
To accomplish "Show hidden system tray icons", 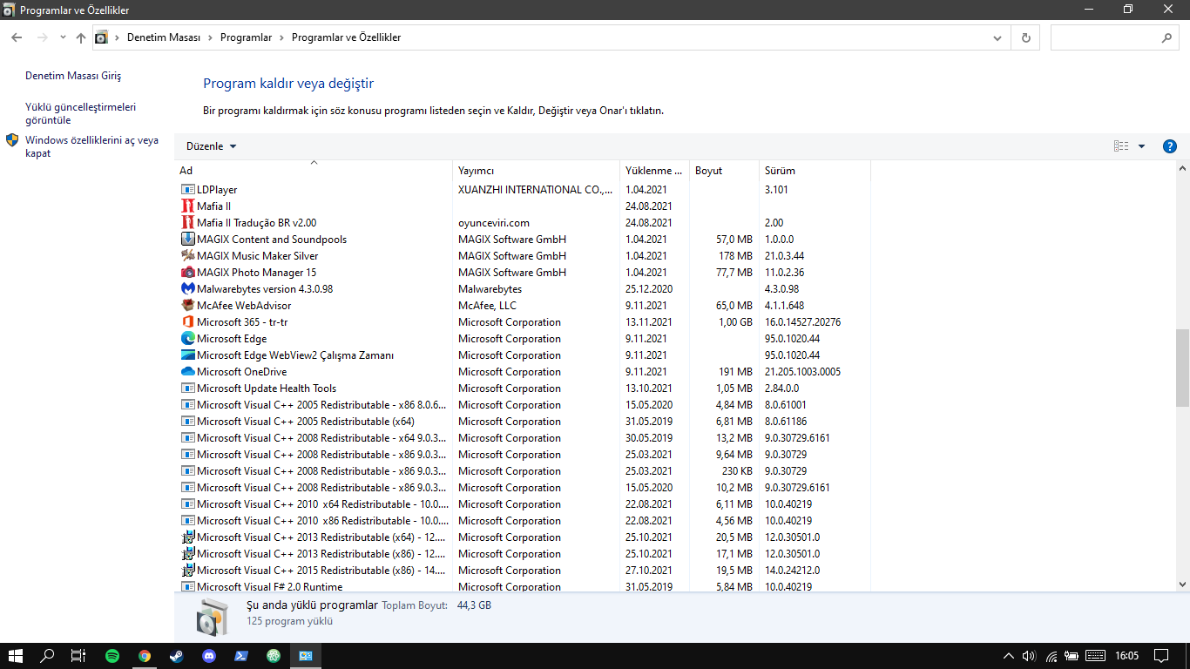I will click(1009, 656).
